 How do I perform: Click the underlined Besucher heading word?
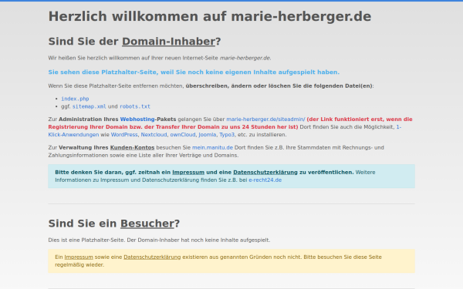point(147,223)
